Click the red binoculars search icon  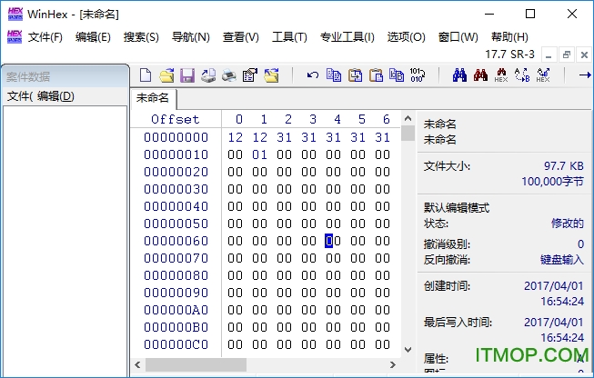(480, 75)
